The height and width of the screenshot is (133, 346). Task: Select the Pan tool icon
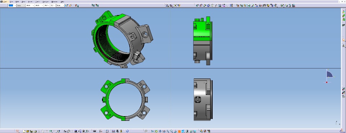[160, 131]
